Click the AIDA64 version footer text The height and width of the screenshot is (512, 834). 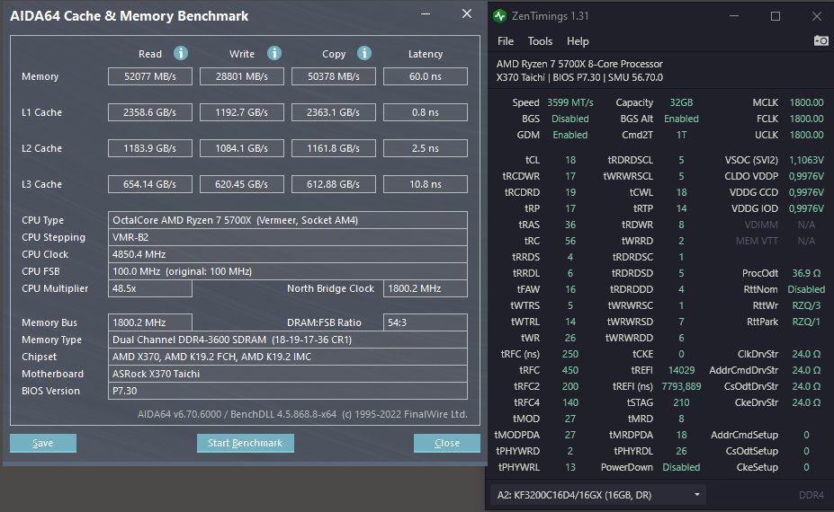(302, 414)
